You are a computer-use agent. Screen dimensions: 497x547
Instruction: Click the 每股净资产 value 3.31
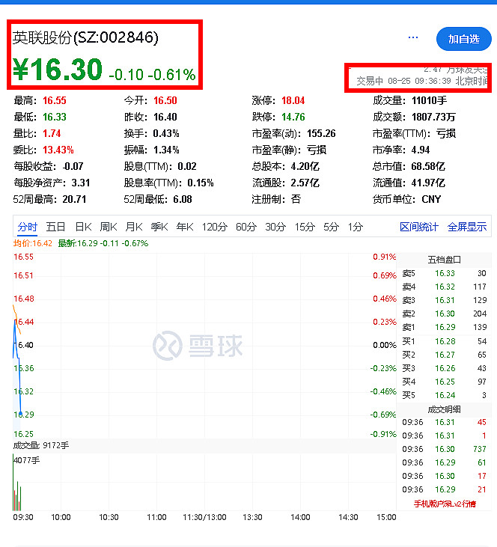pos(81,183)
